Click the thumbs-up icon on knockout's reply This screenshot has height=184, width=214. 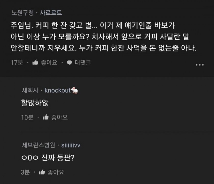[x=46, y=117]
